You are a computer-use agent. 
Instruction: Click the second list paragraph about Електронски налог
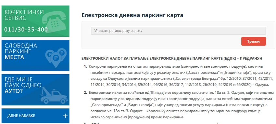point(181,105)
